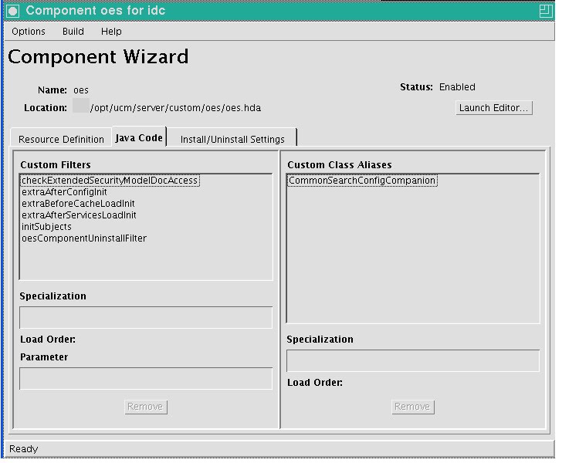Open the Build menu
Viewport: 579px width, 463px height.
pyautogui.click(x=73, y=32)
